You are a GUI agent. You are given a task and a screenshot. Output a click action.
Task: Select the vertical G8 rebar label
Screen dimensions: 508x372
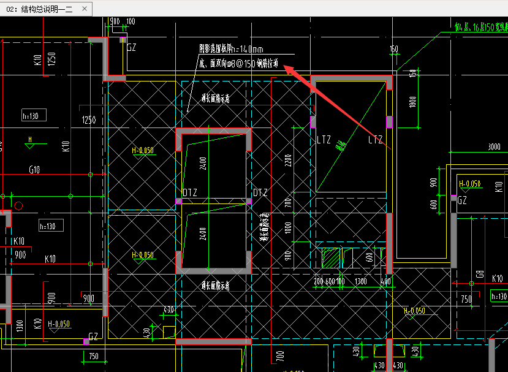[480, 274]
